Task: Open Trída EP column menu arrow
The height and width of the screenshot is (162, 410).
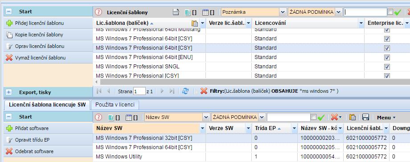Action: click(x=295, y=128)
